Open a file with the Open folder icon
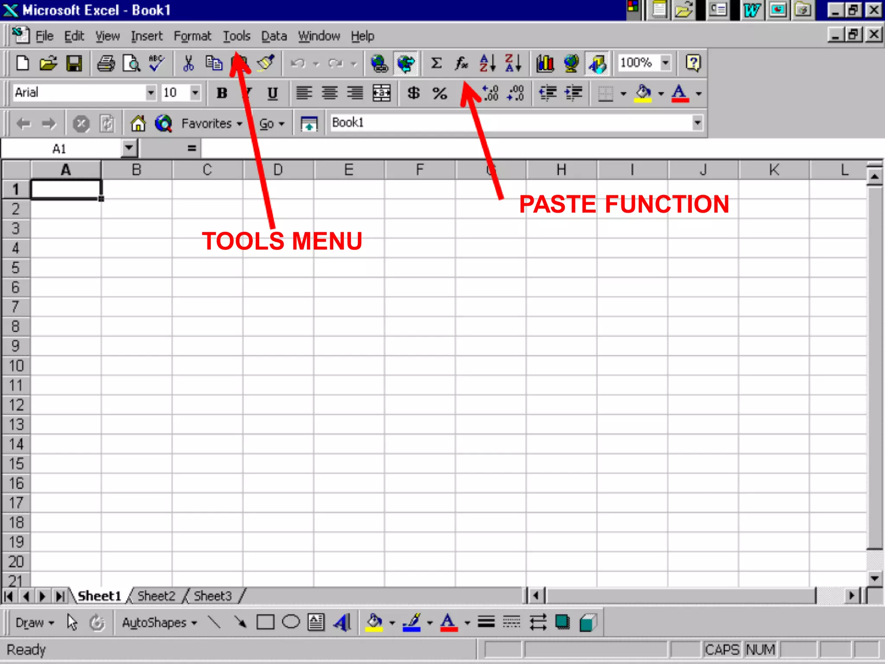 click(48, 64)
